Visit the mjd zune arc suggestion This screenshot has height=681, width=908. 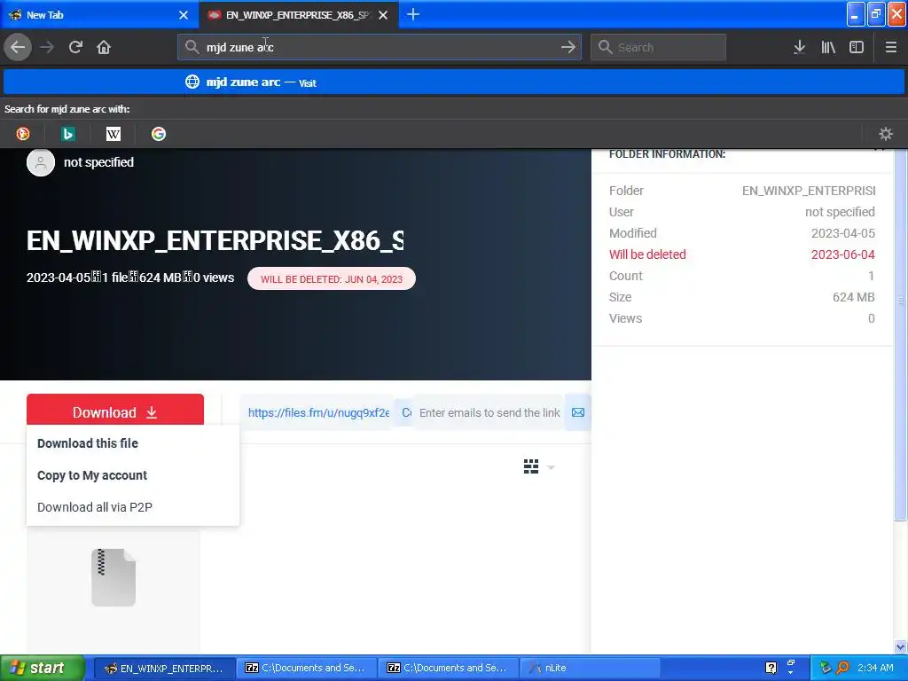point(454,82)
